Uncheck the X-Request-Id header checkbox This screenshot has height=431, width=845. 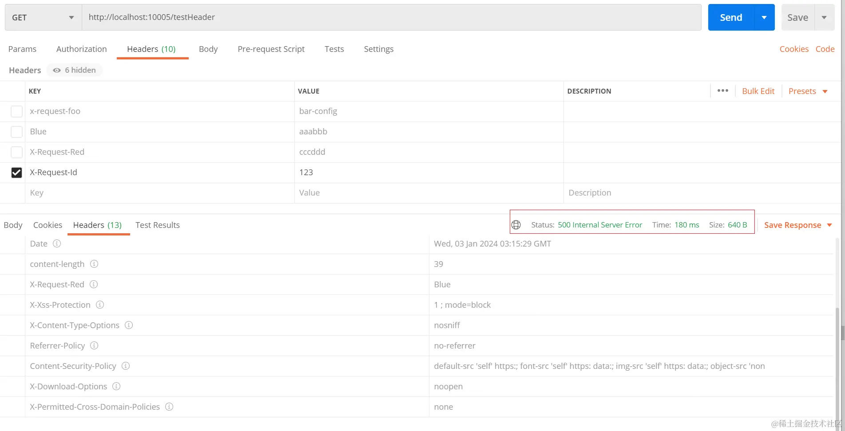point(16,172)
